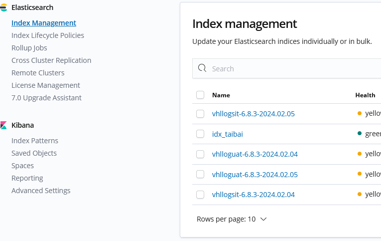Open 7.0 Upgrade Assistant

click(x=46, y=98)
